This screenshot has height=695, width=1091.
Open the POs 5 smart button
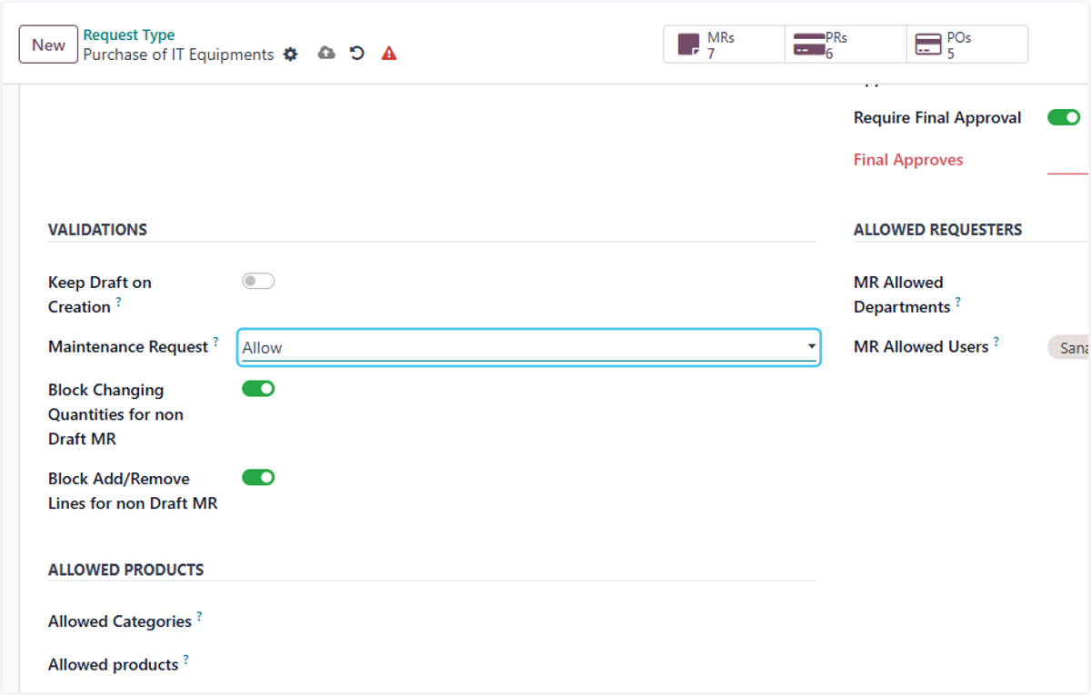point(967,45)
